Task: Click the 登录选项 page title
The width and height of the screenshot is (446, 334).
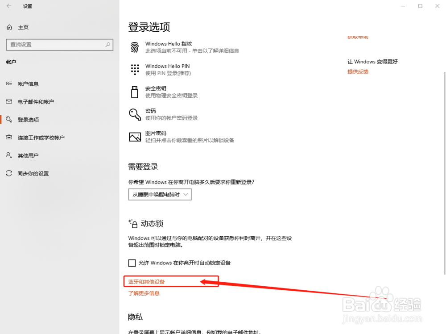Action: (149, 27)
